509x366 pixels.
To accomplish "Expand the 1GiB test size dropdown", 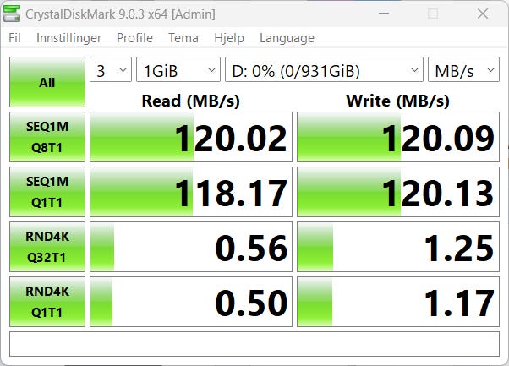I will (178, 69).
